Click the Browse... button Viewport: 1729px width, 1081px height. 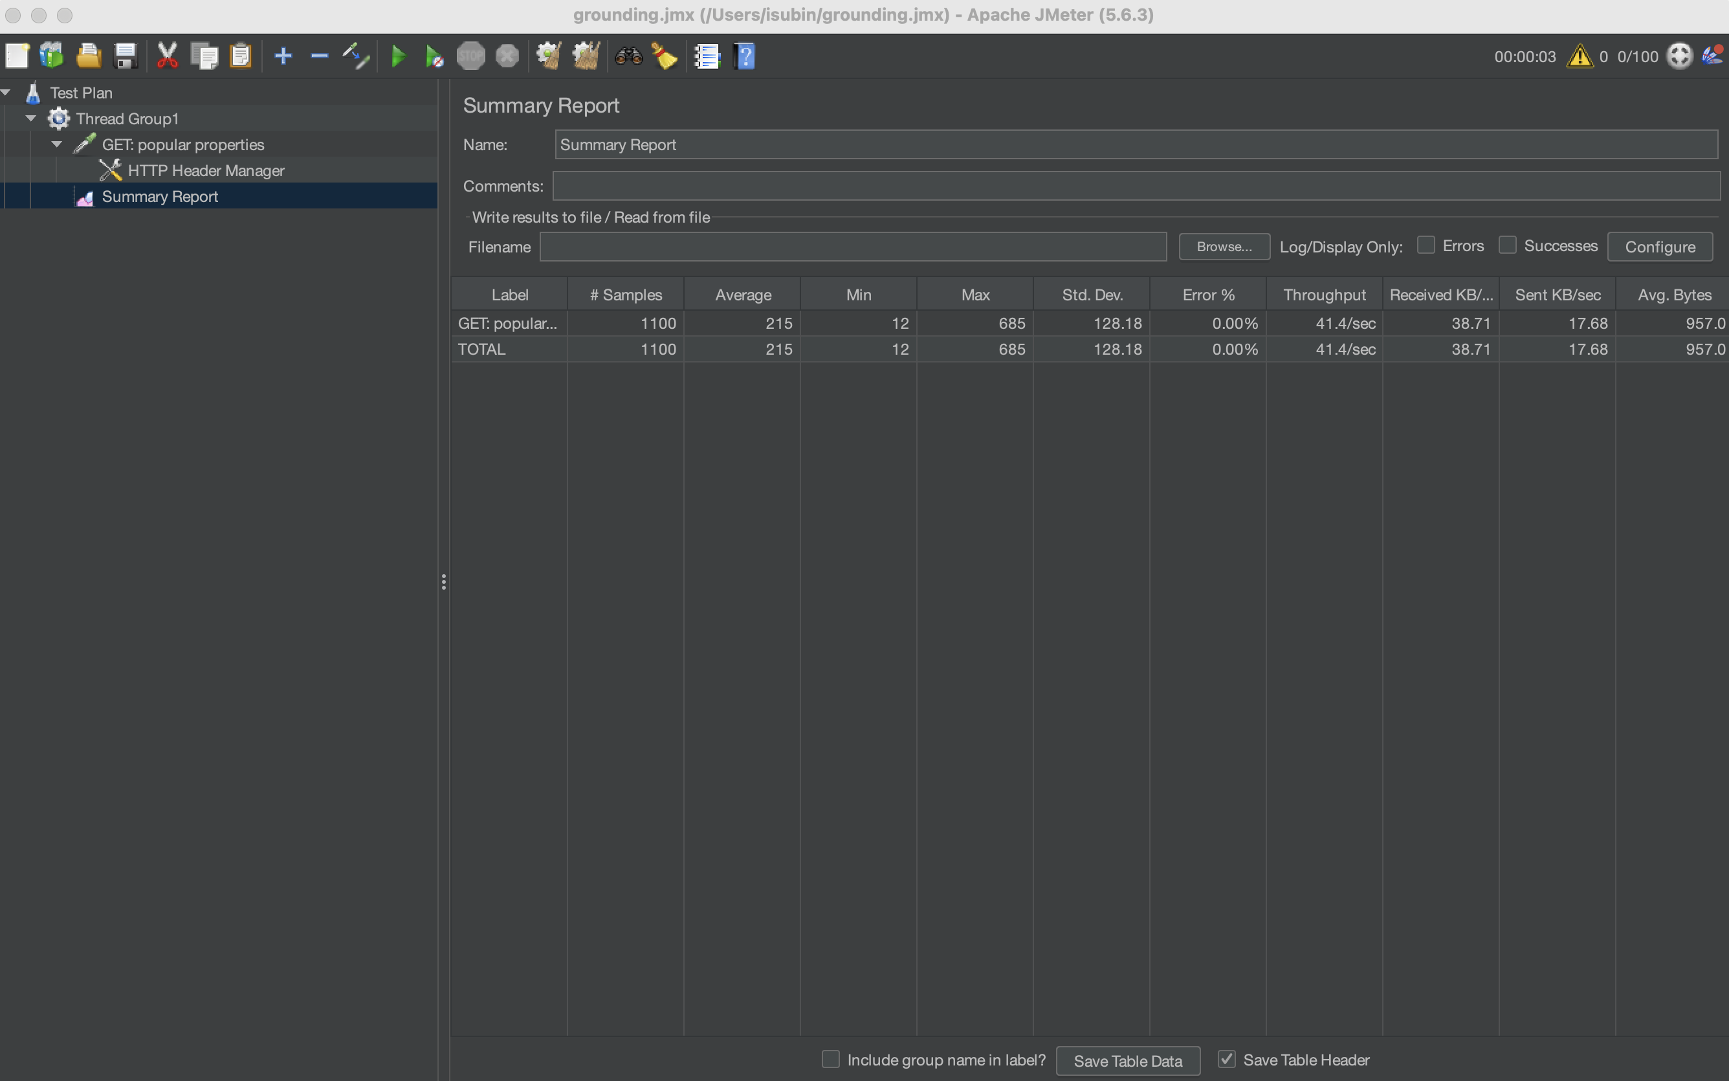pos(1224,247)
